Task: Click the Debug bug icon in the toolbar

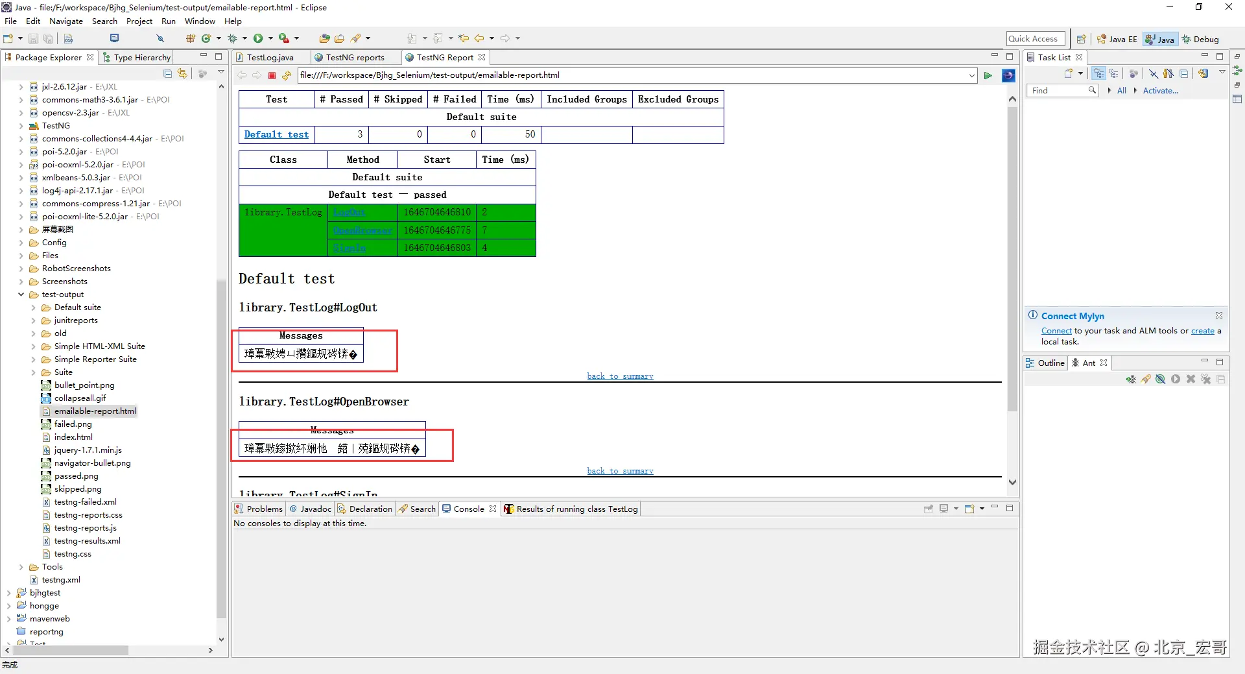Action: point(231,38)
